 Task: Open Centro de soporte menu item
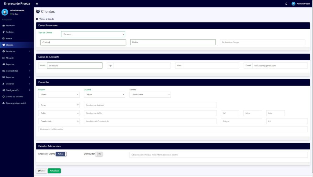point(17,96)
